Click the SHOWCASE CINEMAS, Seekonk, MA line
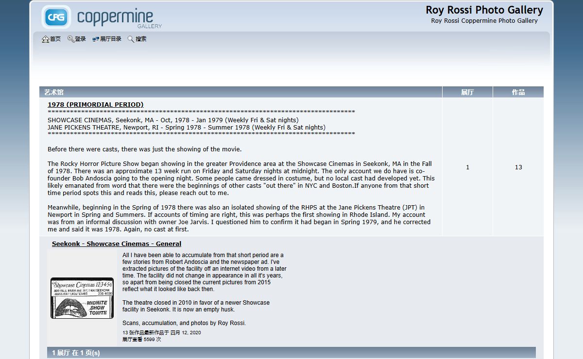The height and width of the screenshot is (359, 583). [x=173, y=120]
